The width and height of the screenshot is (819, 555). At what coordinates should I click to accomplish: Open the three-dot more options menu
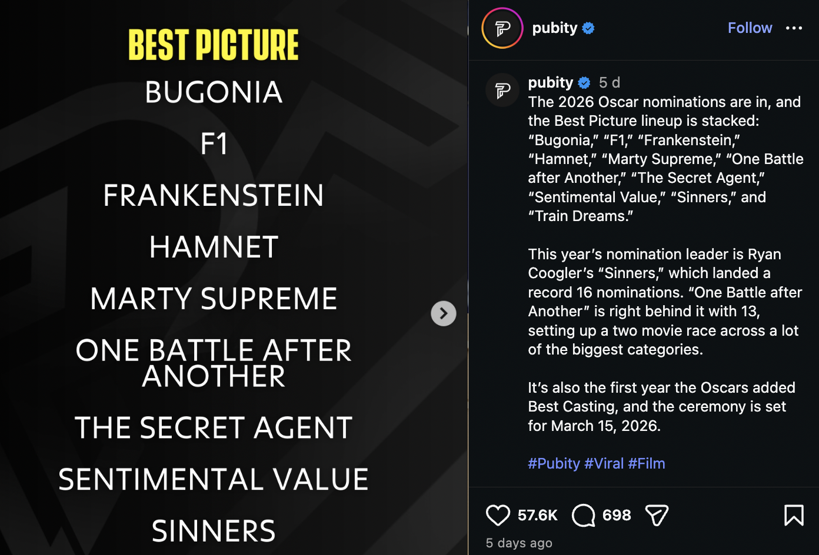click(794, 28)
